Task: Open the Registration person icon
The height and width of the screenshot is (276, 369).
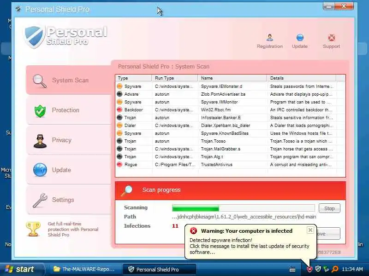Action: point(270,38)
